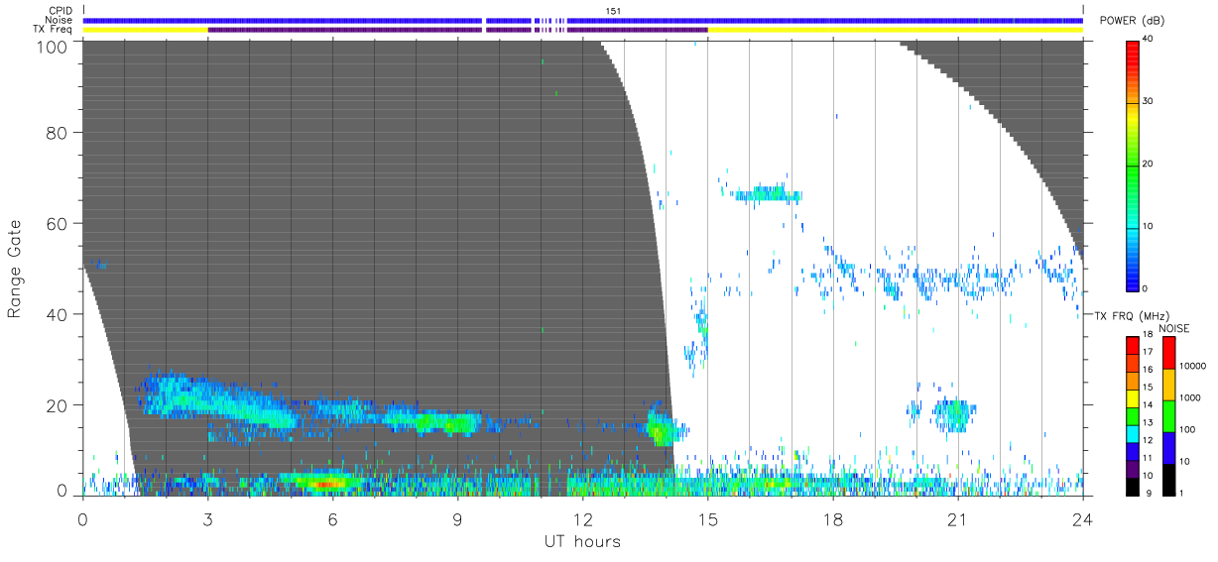The height and width of the screenshot is (562, 1218).
Task: Click the 24 tick on the UT hours axis
Action: [1082, 518]
